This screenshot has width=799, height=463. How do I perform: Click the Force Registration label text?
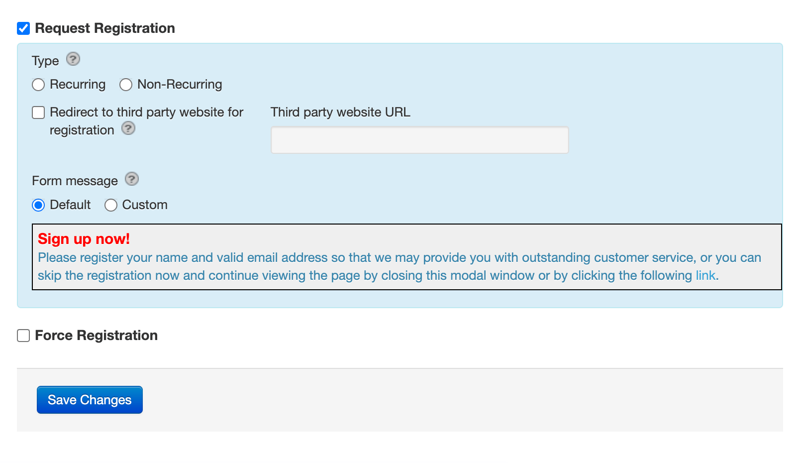[96, 336]
